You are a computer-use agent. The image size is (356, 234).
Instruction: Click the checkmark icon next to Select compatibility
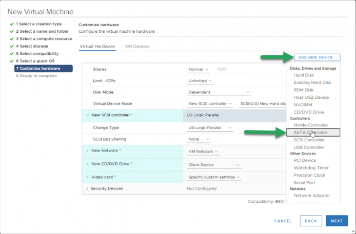tap(12, 54)
